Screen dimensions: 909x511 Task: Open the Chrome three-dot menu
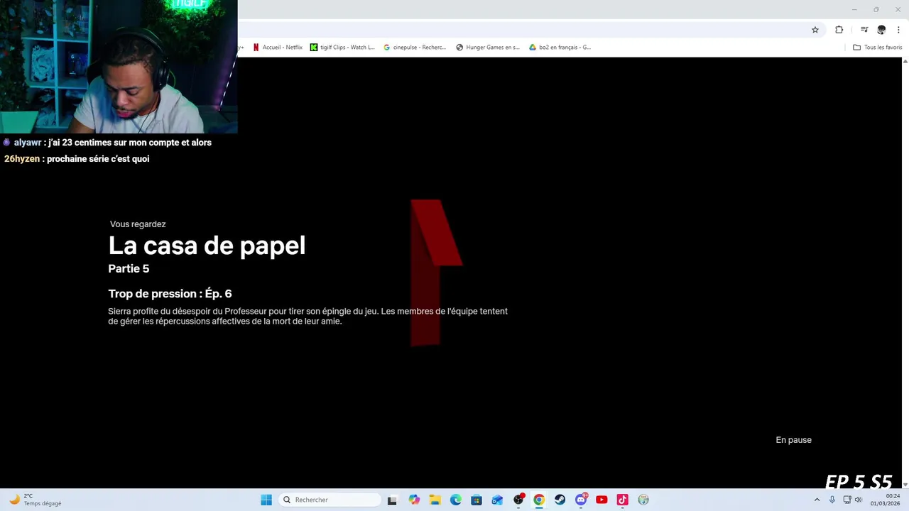point(898,30)
